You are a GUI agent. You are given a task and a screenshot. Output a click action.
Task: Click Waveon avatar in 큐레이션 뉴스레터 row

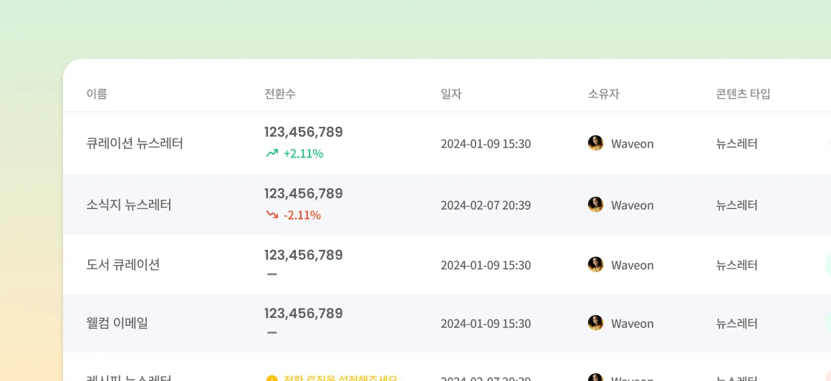pyautogui.click(x=596, y=143)
